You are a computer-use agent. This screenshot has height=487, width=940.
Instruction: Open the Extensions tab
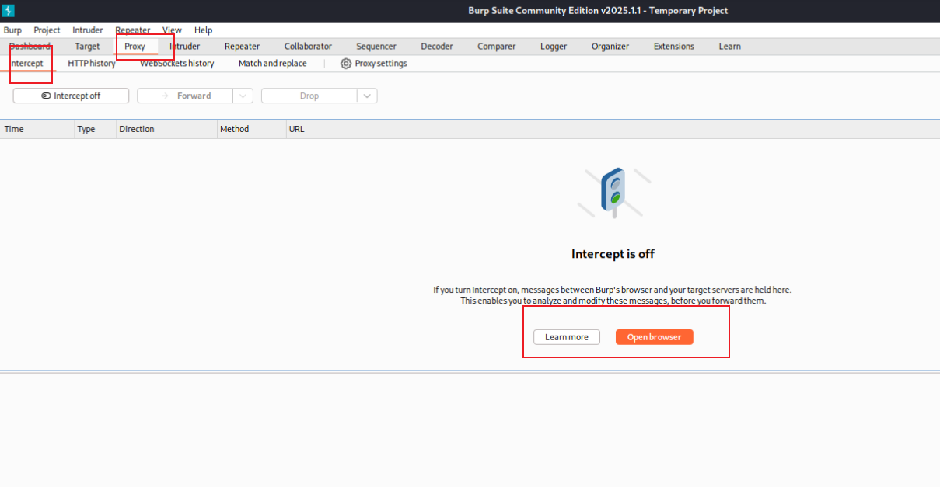tap(673, 47)
